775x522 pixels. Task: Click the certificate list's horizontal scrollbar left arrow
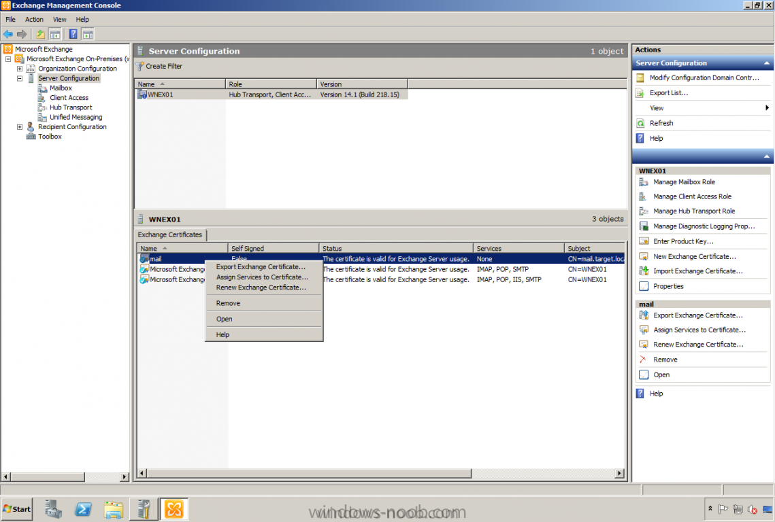[x=142, y=474]
